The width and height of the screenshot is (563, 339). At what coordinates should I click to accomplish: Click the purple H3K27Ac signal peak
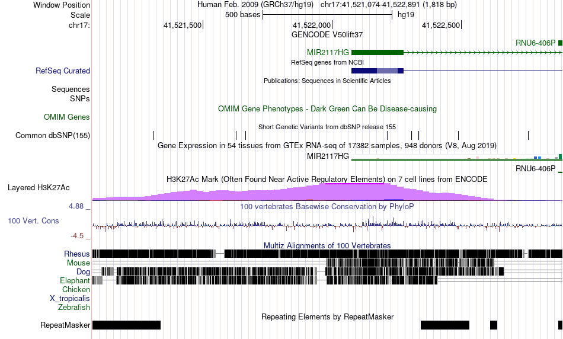[x=354, y=191]
